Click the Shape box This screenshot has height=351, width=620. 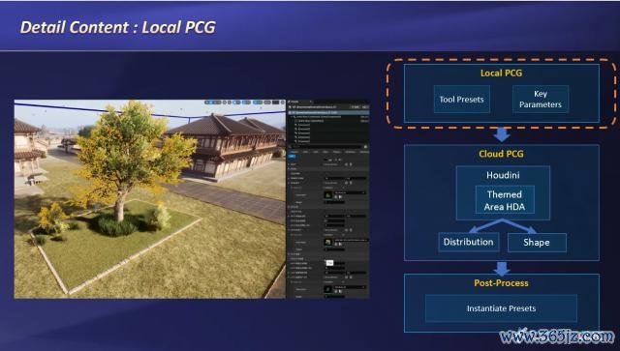[537, 242]
